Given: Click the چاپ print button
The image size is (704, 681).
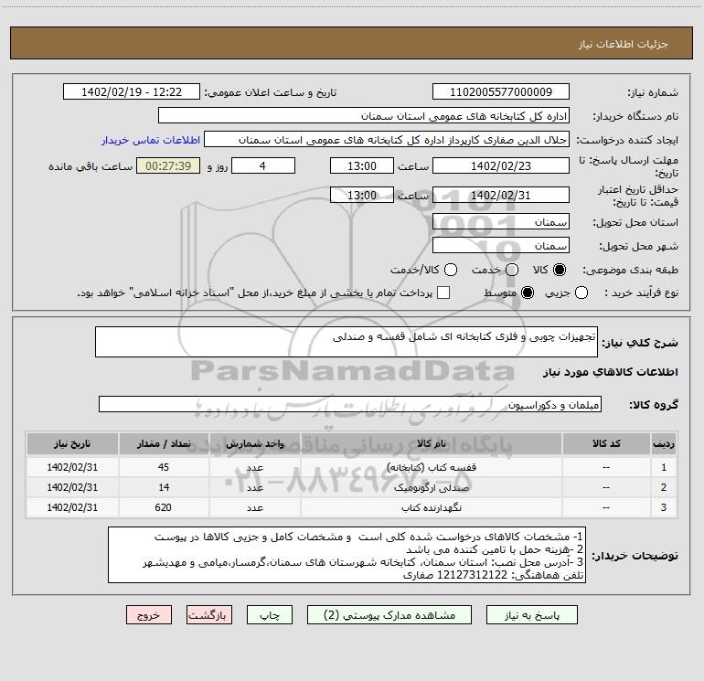Looking at the screenshot, I should (270, 615).
